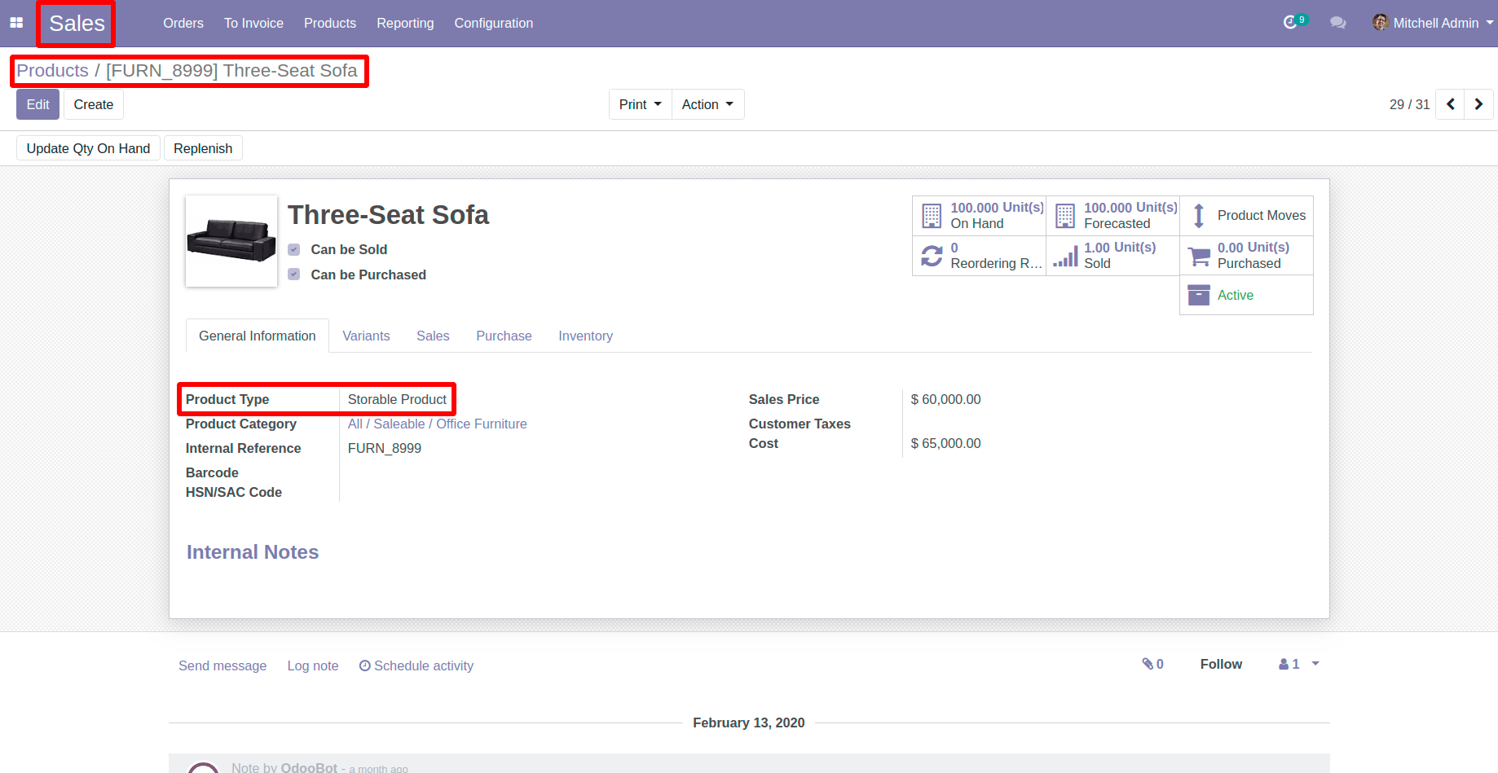Image resolution: width=1498 pixels, height=773 pixels.
Task: Expand followers list dropdown caret
Action: click(x=1315, y=664)
